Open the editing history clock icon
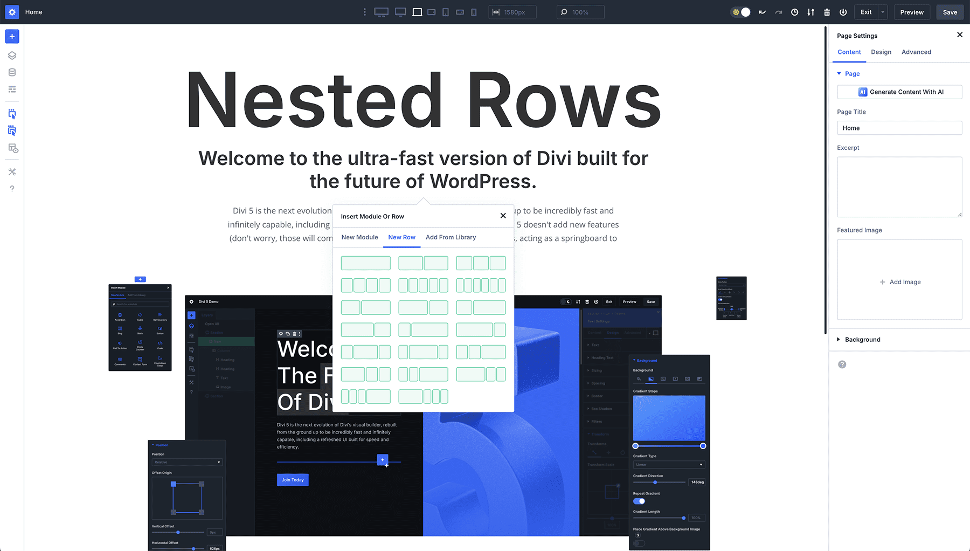Screen dimensions: 970x551 (x=794, y=12)
